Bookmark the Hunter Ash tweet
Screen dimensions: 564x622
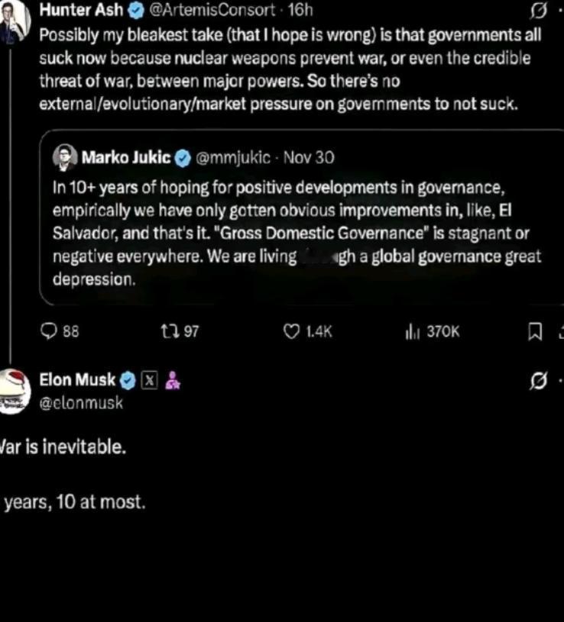pyautogui.click(x=536, y=331)
